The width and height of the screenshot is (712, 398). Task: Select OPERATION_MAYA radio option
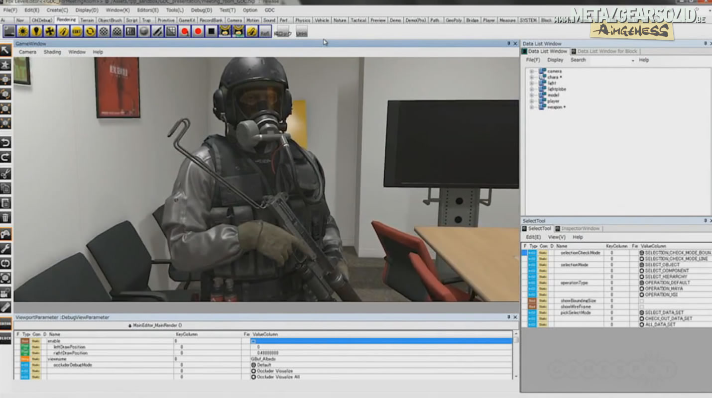click(642, 289)
